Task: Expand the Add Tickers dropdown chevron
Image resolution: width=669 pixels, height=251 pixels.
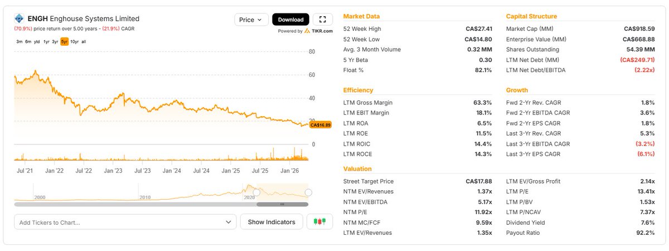Action: 228,222
